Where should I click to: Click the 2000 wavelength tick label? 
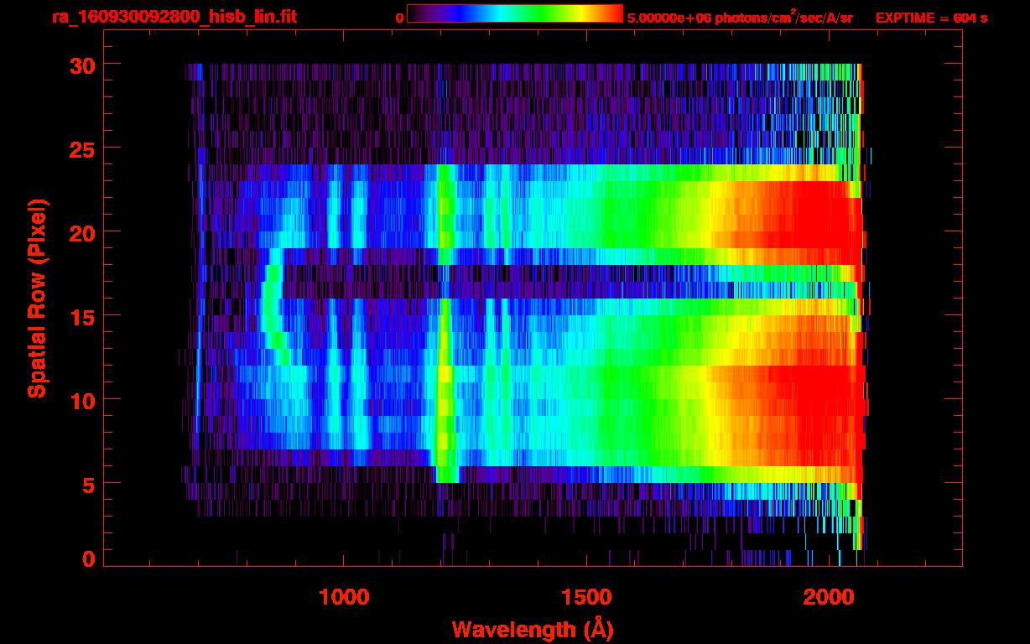tap(830, 597)
